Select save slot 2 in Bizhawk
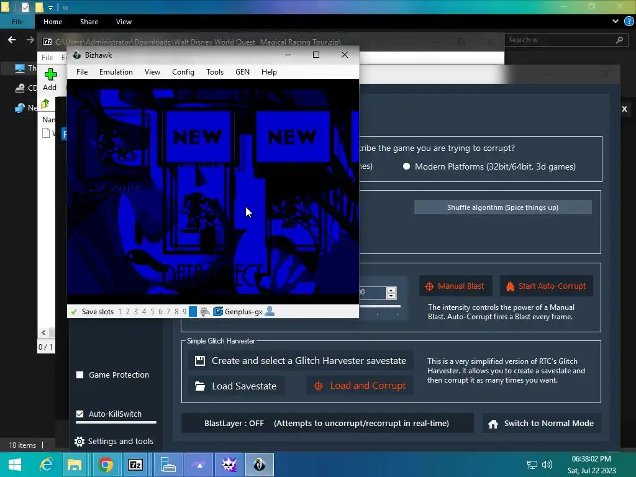 tap(128, 312)
